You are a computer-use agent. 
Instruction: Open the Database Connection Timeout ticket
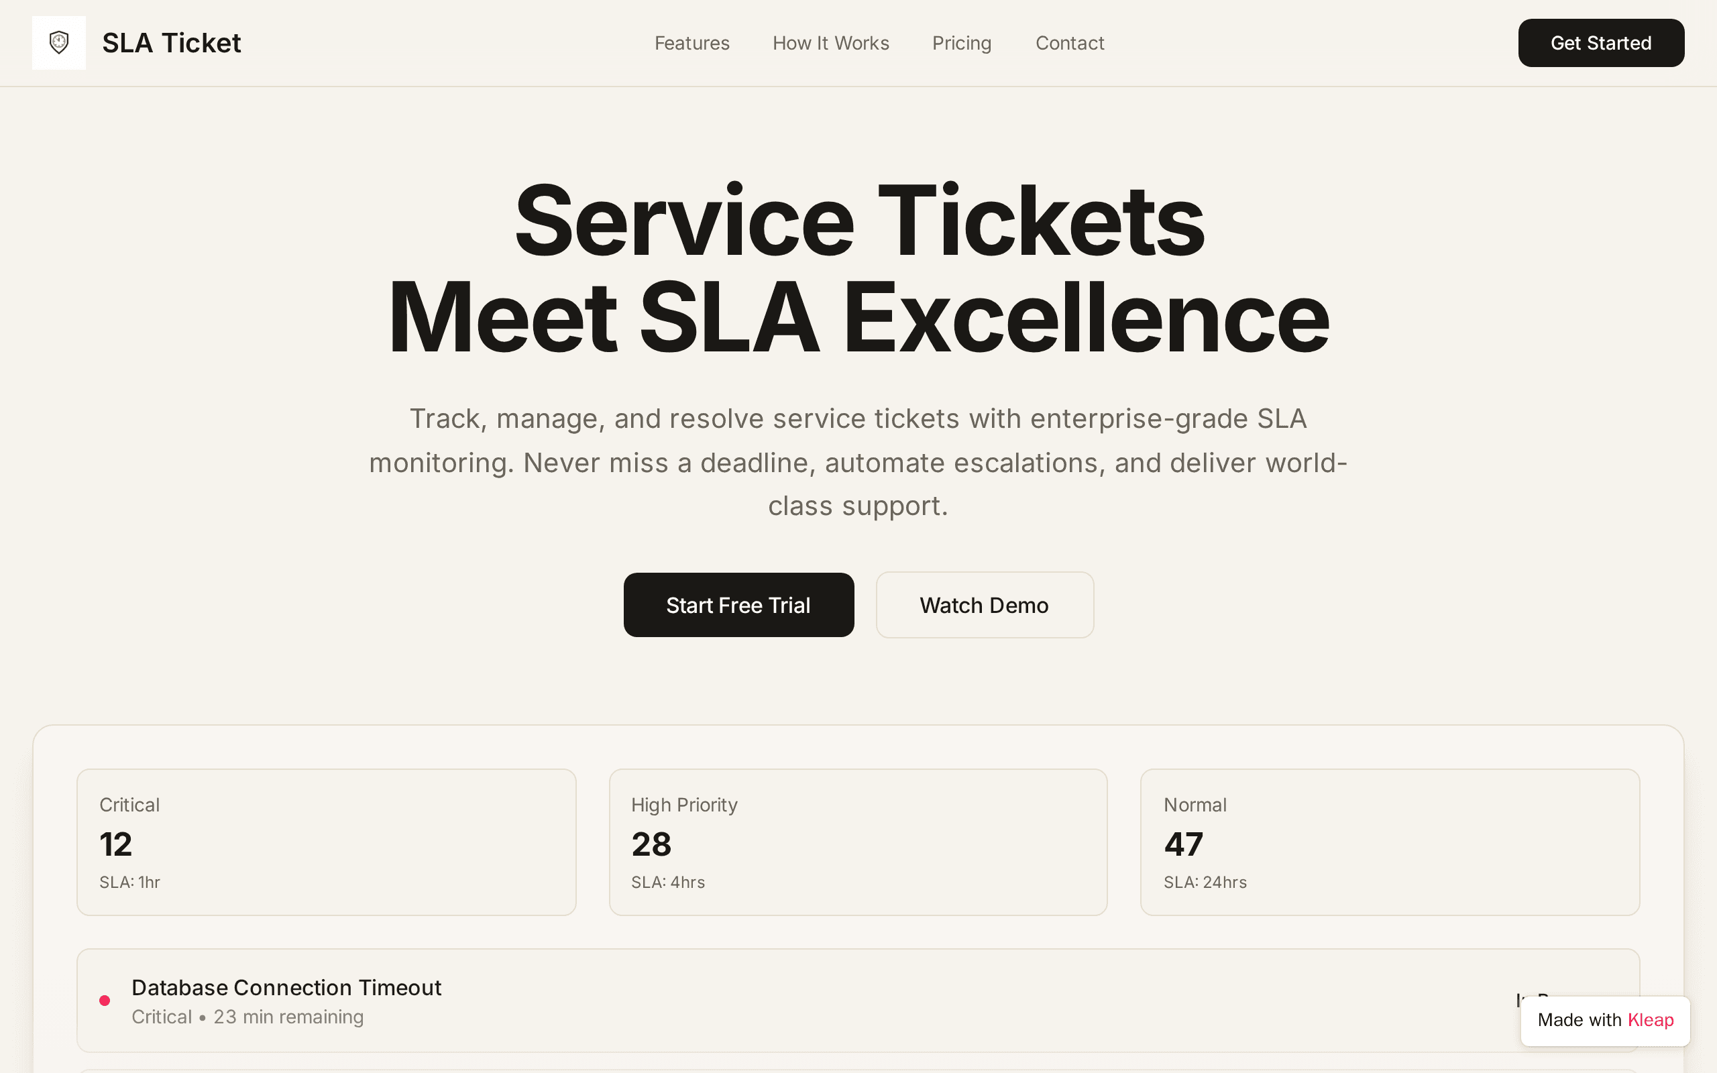(858, 1001)
